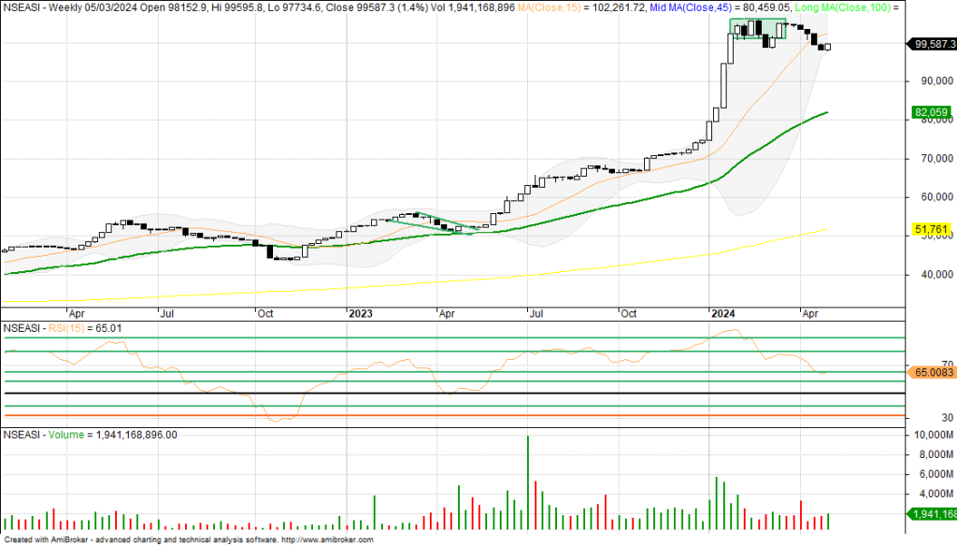Click the most recent weekly candlestick

(x=828, y=47)
